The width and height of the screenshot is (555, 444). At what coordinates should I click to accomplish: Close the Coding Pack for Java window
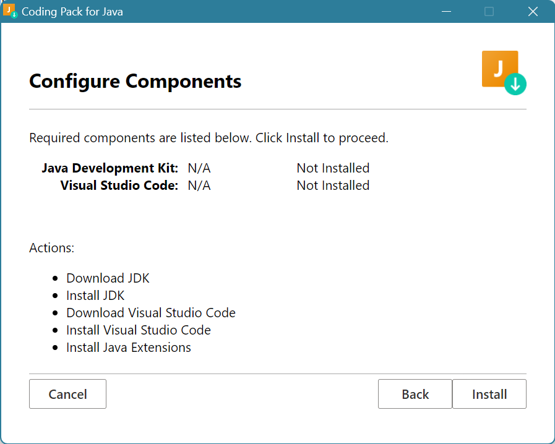pos(532,11)
